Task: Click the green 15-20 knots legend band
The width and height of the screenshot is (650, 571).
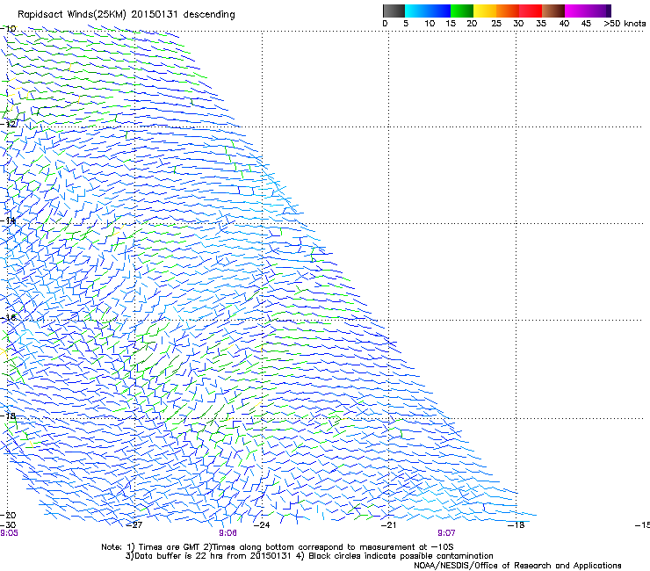Action: tap(462, 11)
